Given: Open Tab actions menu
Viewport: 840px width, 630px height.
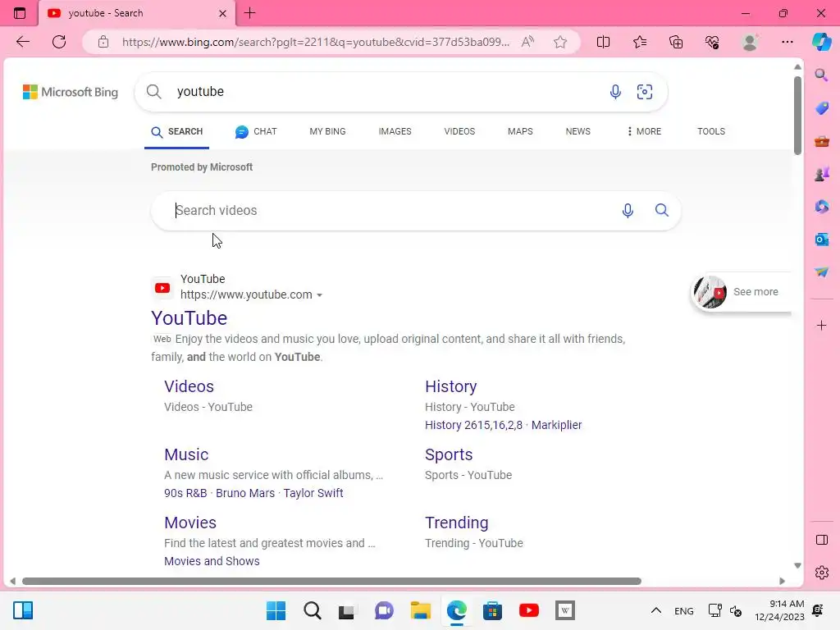Looking at the screenshot, I should click(x=20, y=13).
